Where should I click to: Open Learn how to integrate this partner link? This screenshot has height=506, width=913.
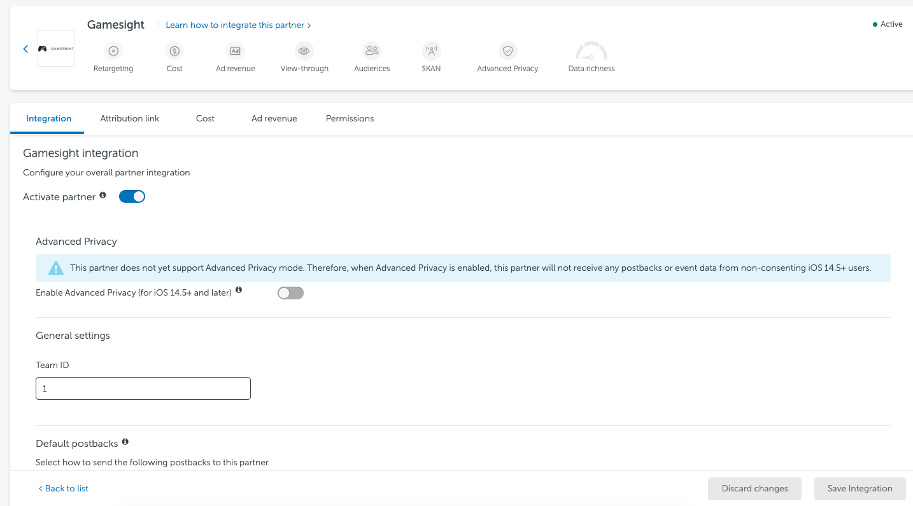coord(238,25)
